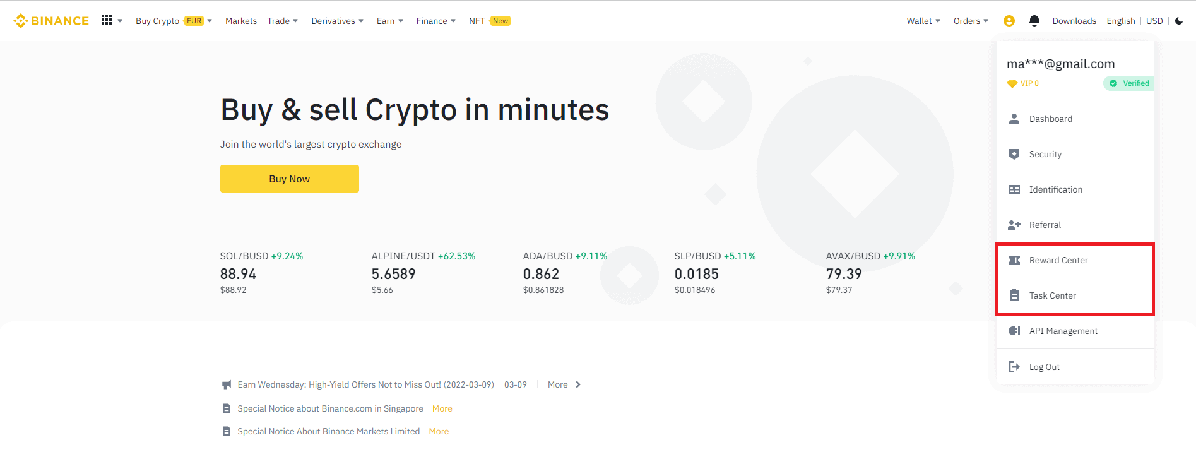Expand the Orders dropdown
This screenshot has width=1196, height=452.
coord(970,21)
